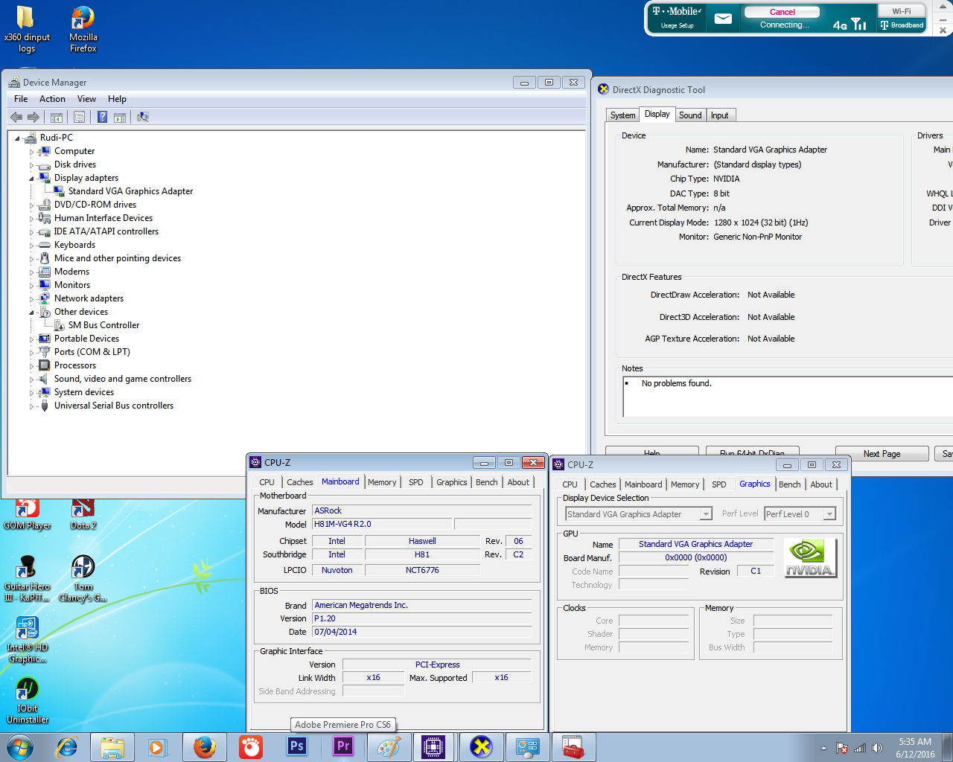Switch to the Caches tab in left CPU-Z window
The width and height of the screenshot is (953, 762).
pyautogui.click(x=299, y=482)
